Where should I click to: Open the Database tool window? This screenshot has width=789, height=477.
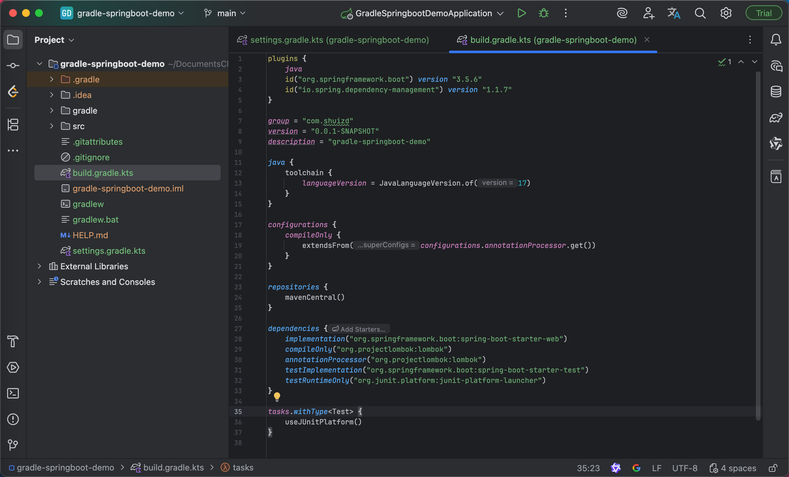[776, 92]
